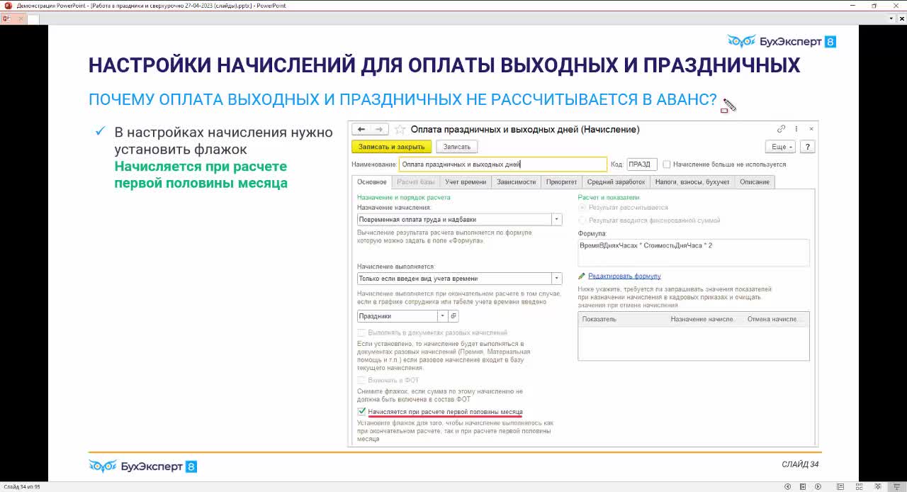The height and width of the screenshot is (492, 907).
Task: Select 'Результат рассчитывается' radio button
Action: [583, 208]
